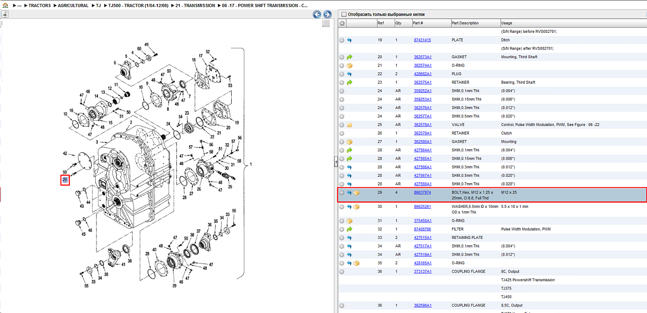Click the blue arrow icon on RETAINING PLATE row
Image resolution: width=647 pixels, height=313 pixels.
click(x=349, y=238)
